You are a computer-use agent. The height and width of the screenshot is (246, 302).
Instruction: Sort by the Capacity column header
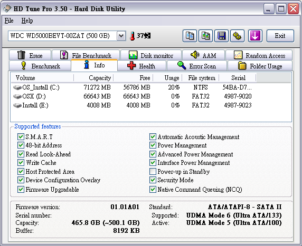tap(93, 78)
